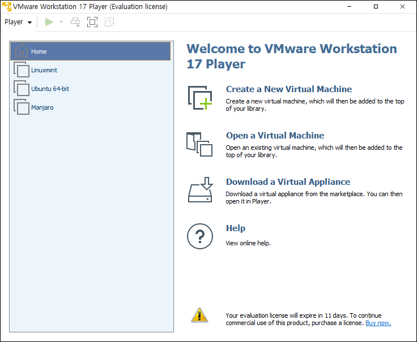Viewport: 417px width, 342px height.
Task: Click the Home house icon
Action: (22, 51)
